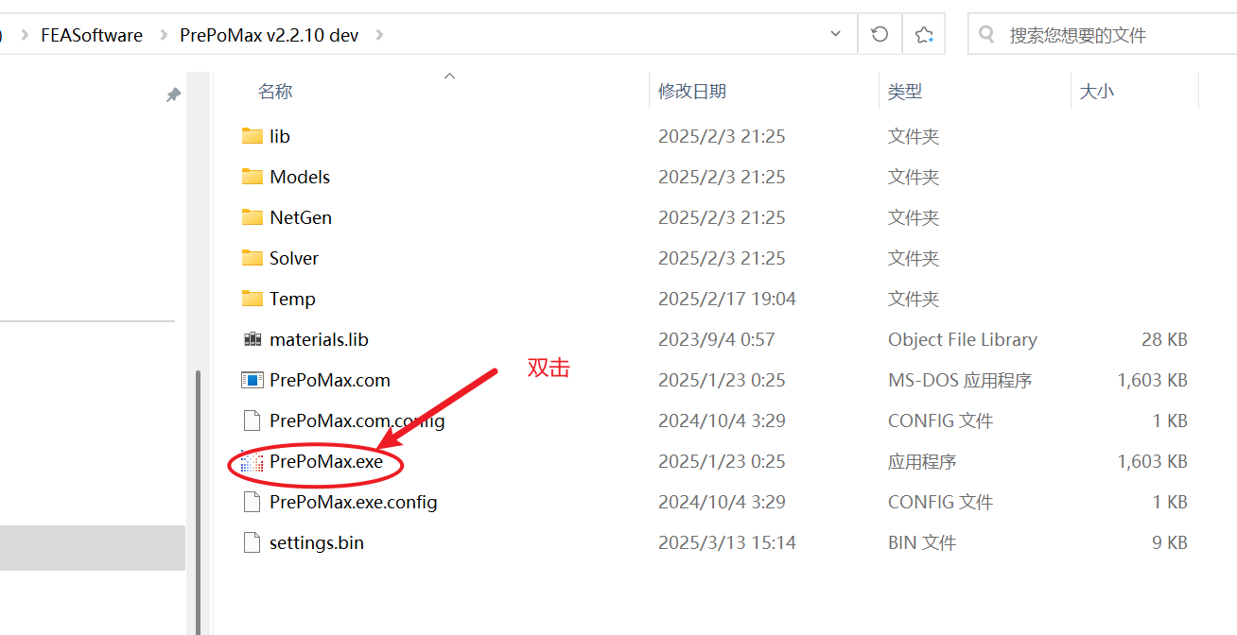Click the lib date 2025/2/3 21:25
The width and height of the screenshot is (1237, 635).
[722, 136]
